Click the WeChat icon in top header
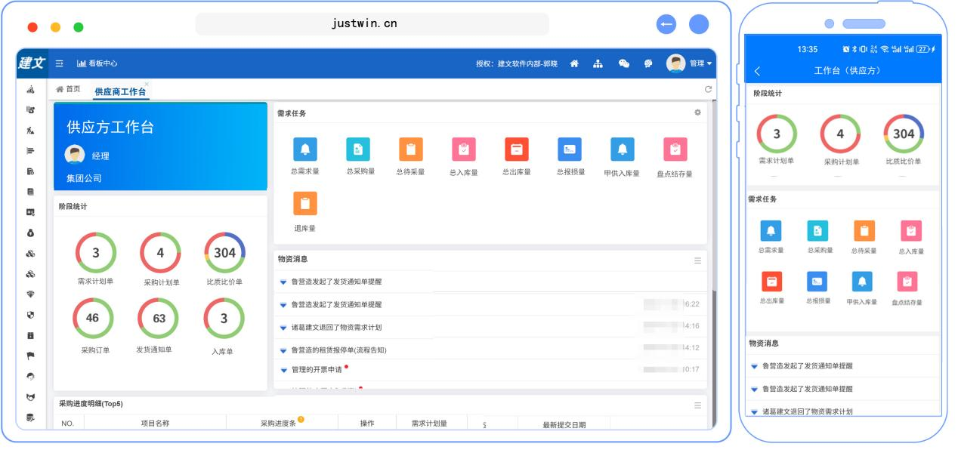958x456 pixels. coord(624,63)
